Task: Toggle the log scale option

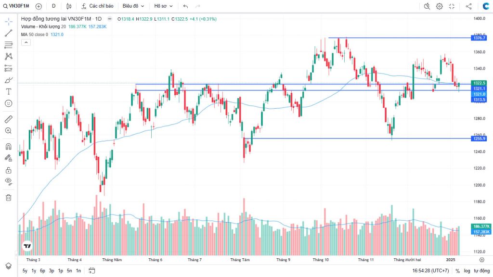Action: [467, 271]
